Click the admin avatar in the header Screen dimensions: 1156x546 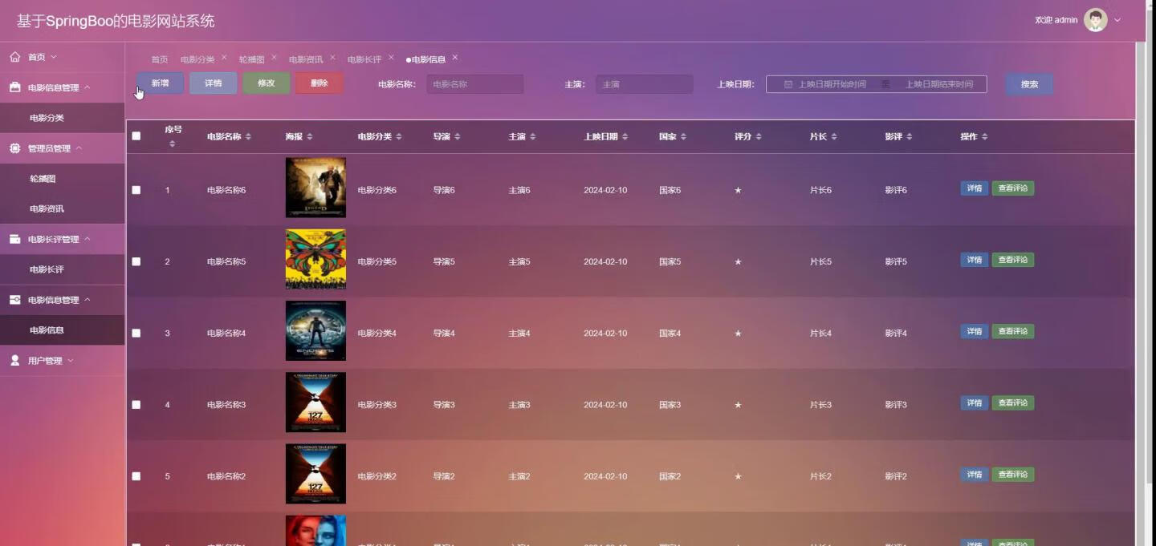pos(1096,20)
